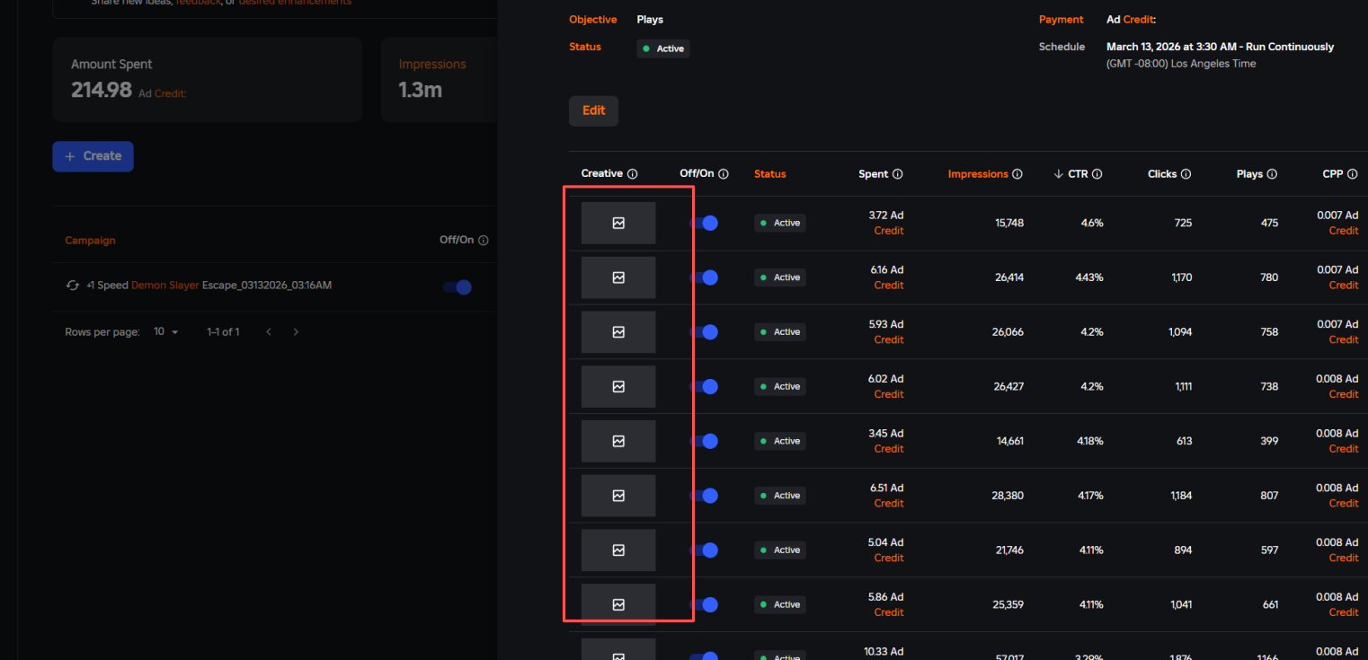
Task: Go to previous page of campaigns
Action: point(269,332)
